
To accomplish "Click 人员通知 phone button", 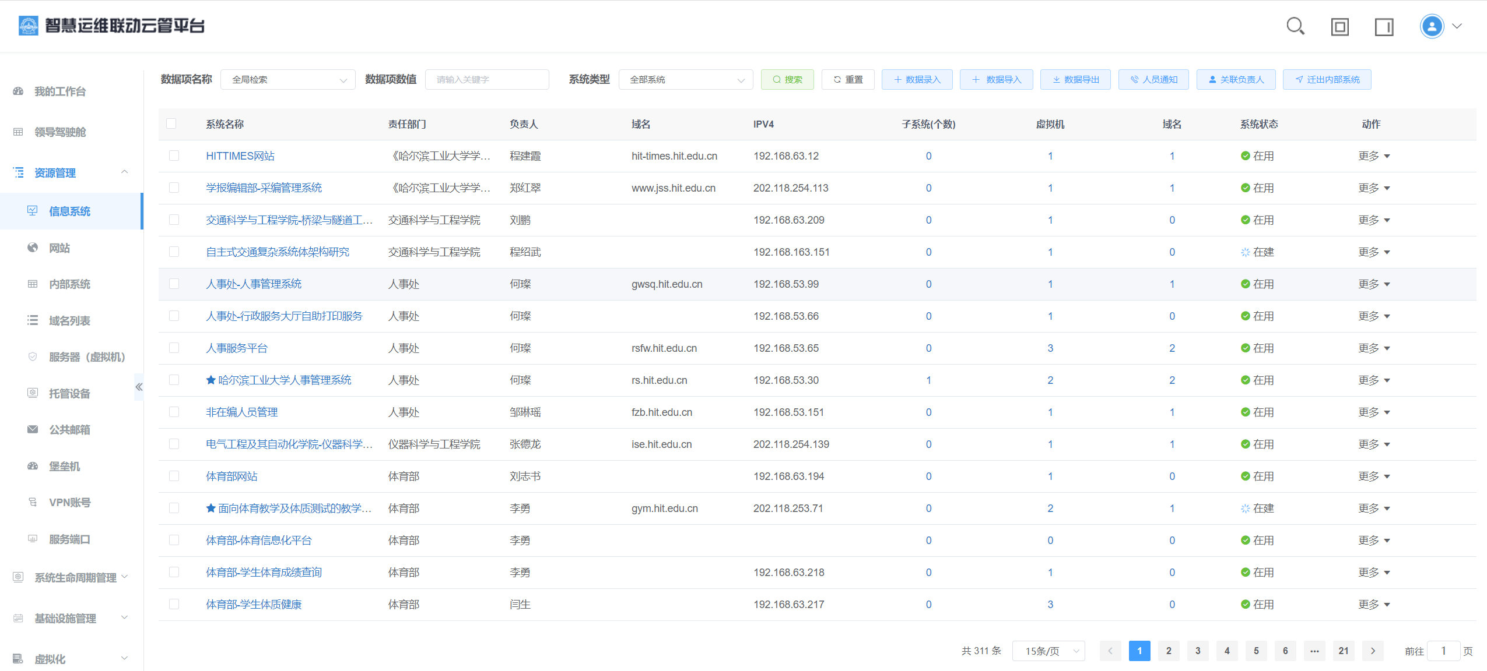I will click(1153, 79).
